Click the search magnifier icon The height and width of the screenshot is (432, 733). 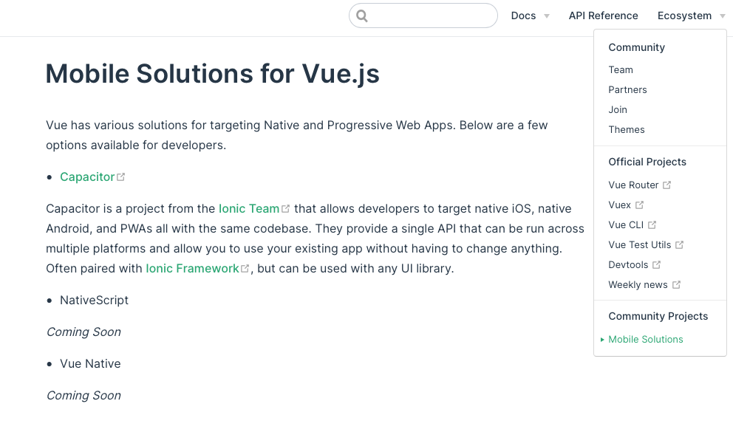[362, 16]
